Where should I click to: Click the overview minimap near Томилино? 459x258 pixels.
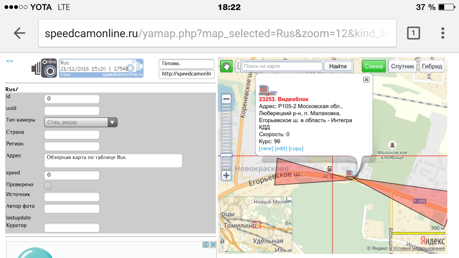click(x=256, y=225)
